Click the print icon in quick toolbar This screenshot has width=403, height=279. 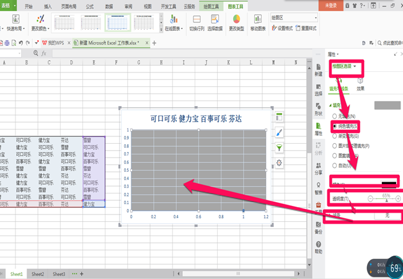tap(7, 43)
